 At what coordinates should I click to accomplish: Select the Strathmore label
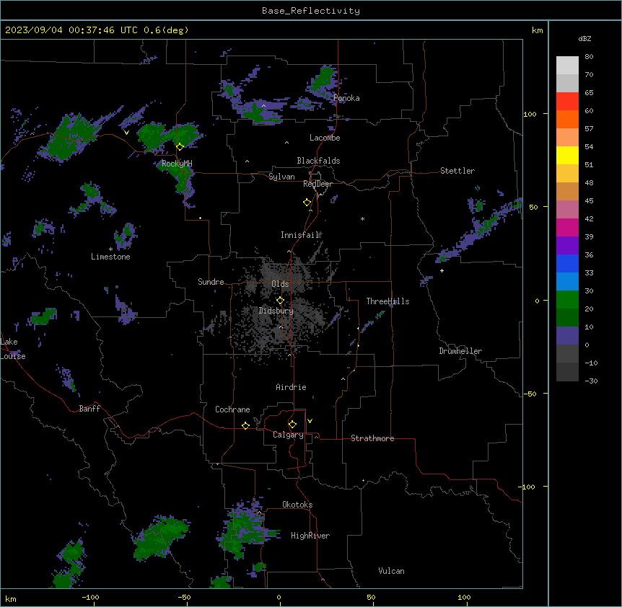(x=372, y=438)
